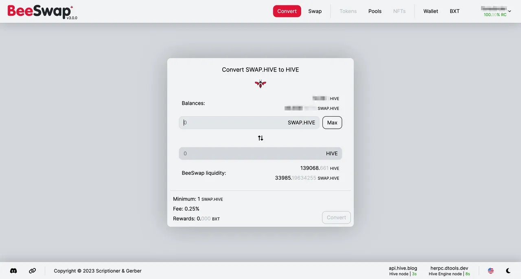Click the Convert submit button
The width and height of the screenshot is (521, 279).
click(336, 217)
